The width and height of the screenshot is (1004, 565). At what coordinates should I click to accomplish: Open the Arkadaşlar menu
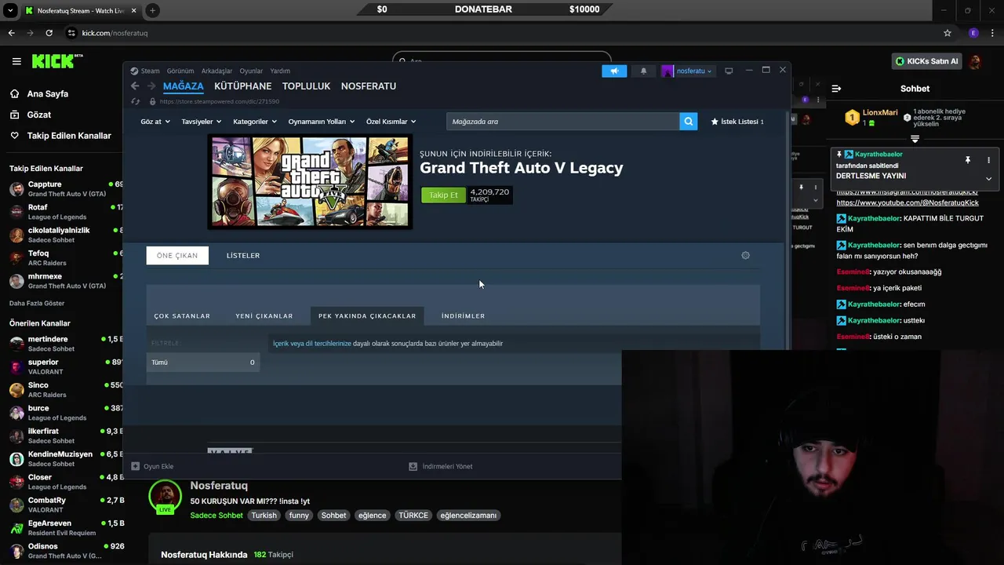pos(216,71)
